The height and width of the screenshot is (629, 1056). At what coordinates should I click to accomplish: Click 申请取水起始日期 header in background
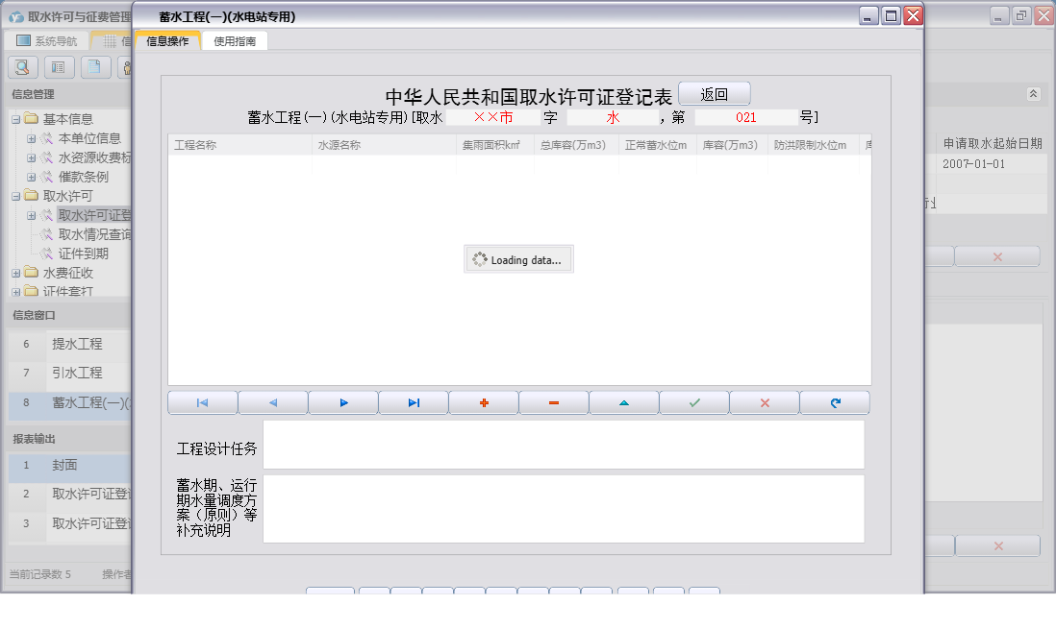click(x=992, y=143)
